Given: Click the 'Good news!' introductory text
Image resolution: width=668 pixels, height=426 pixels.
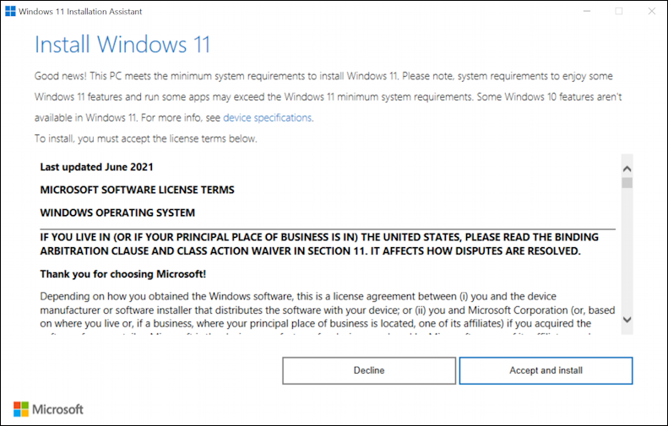Looking at the screenshot, I should click(x=328, y=97).
